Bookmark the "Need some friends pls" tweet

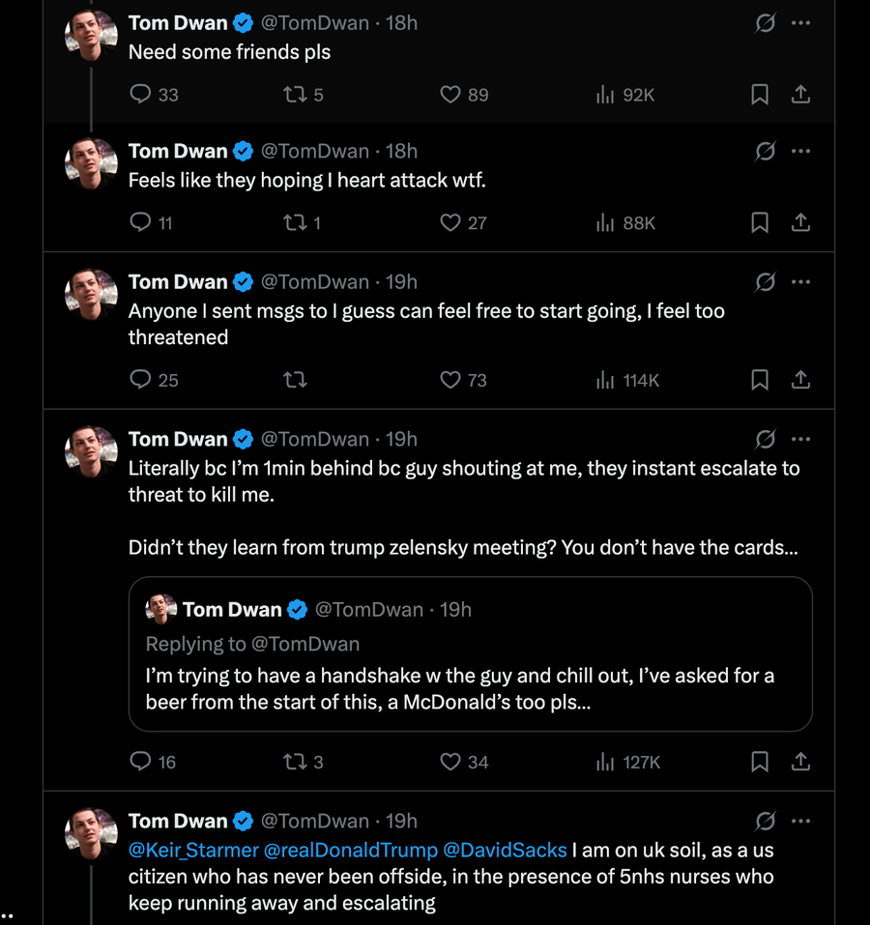tap(760, 95)
